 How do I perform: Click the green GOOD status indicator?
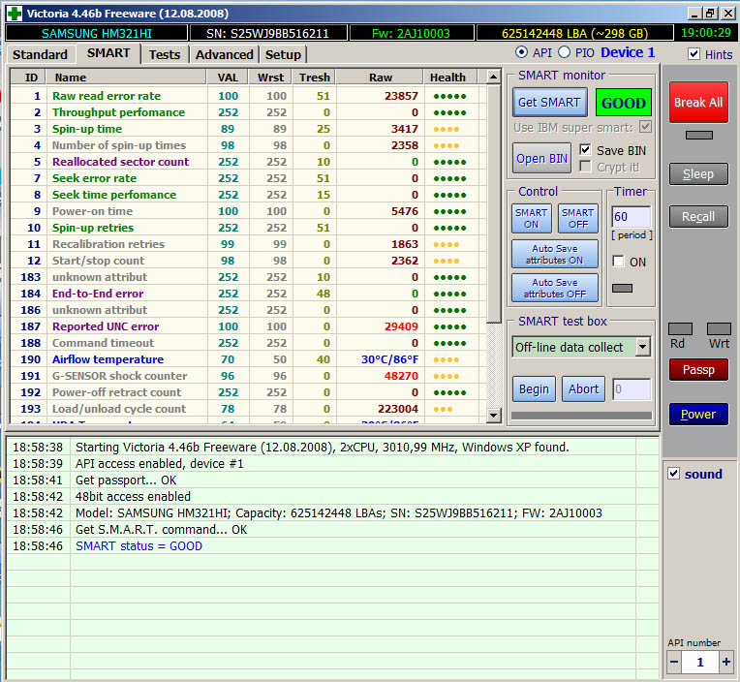624,103
